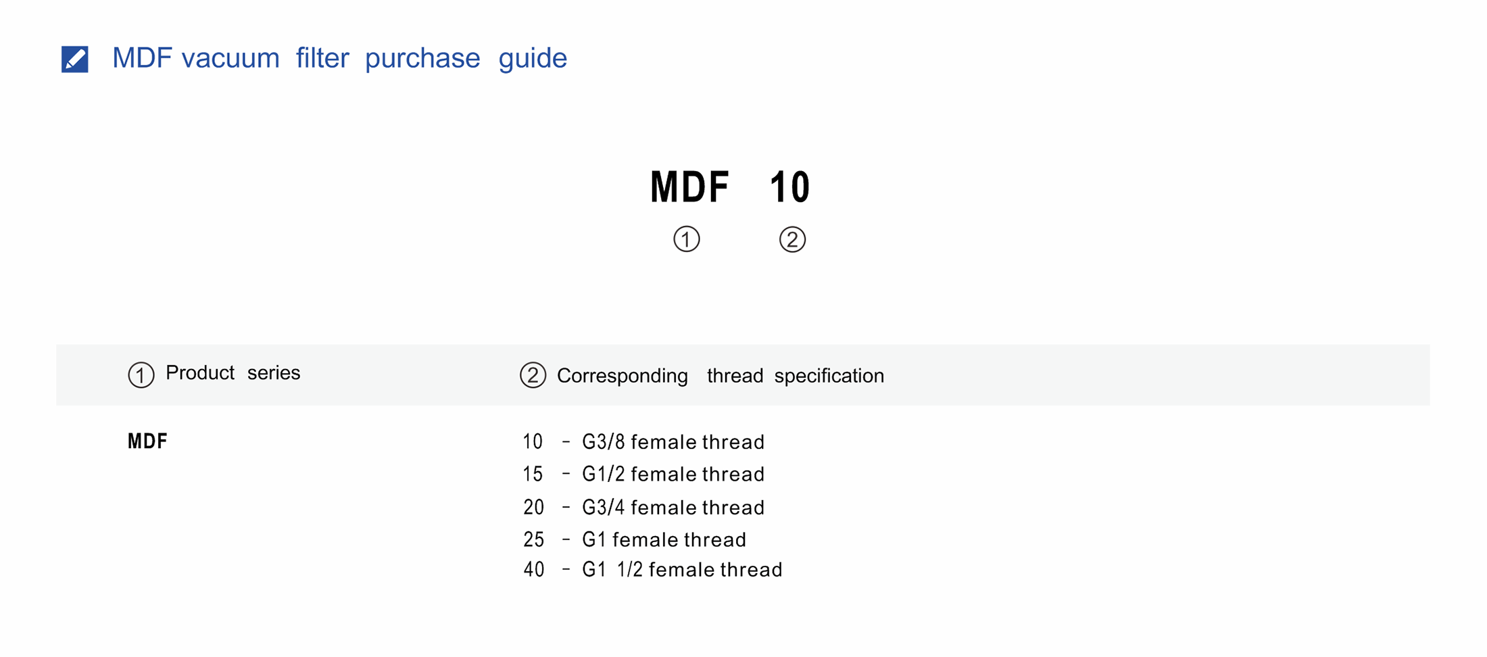Select the "G3/4 female thread" description
The image size is (1487, 657).
[x=673, y=508]
